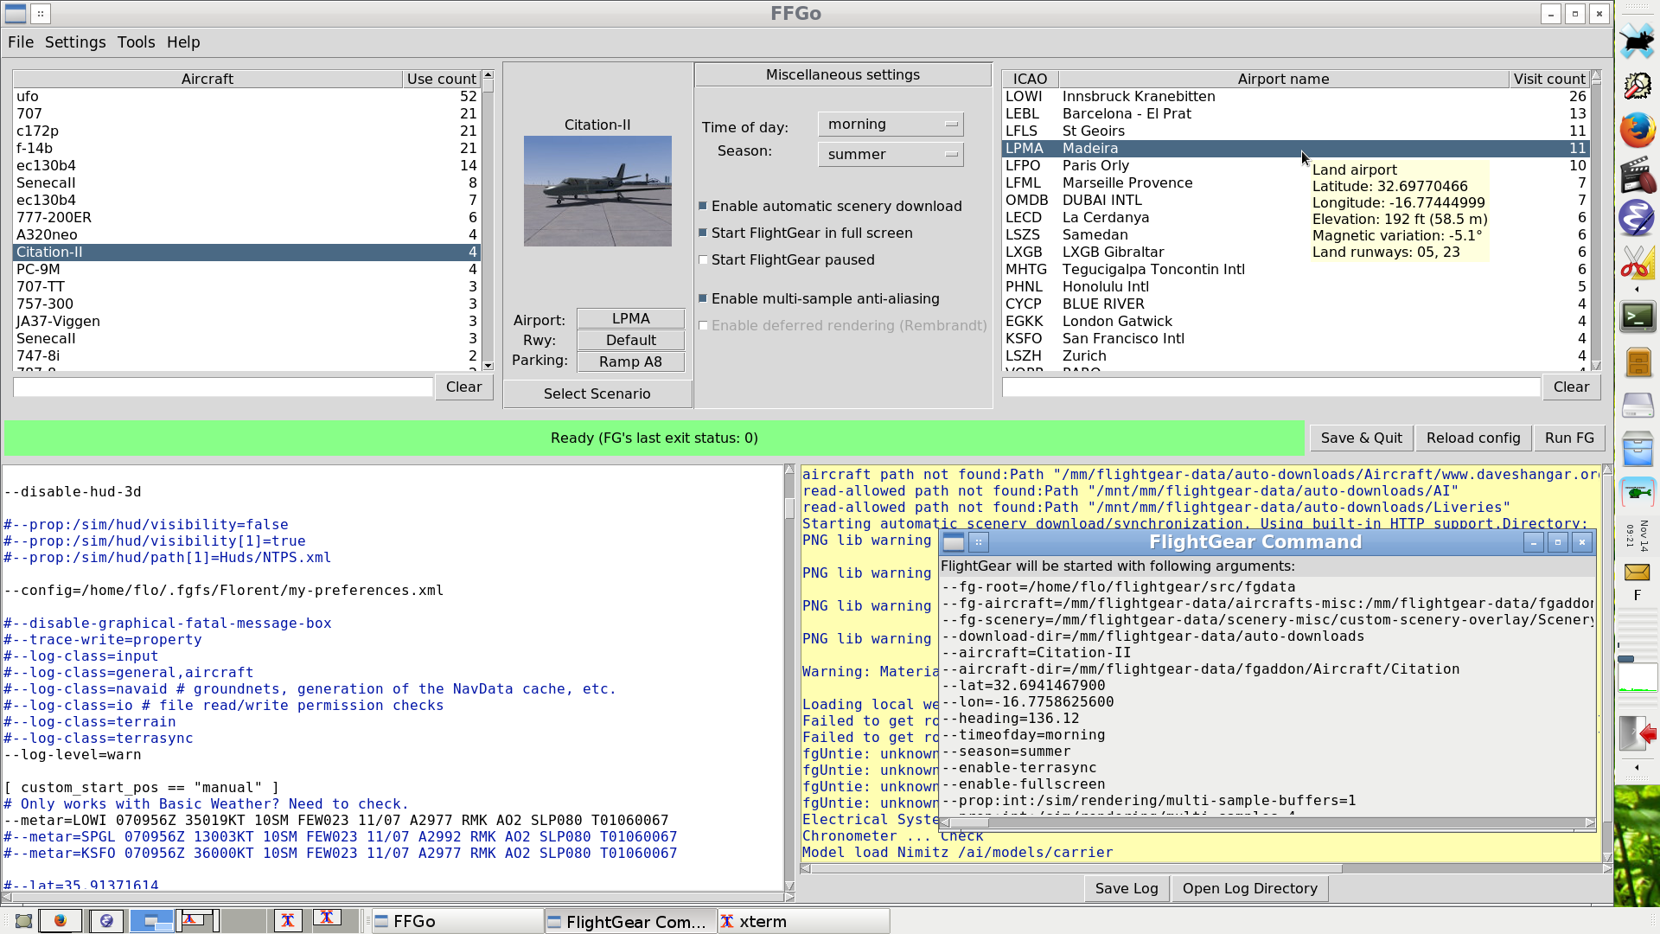This screenshot has width=1660, height=934.
Task: Click the Ramp A8 parking button
Action: coord(631,361)
